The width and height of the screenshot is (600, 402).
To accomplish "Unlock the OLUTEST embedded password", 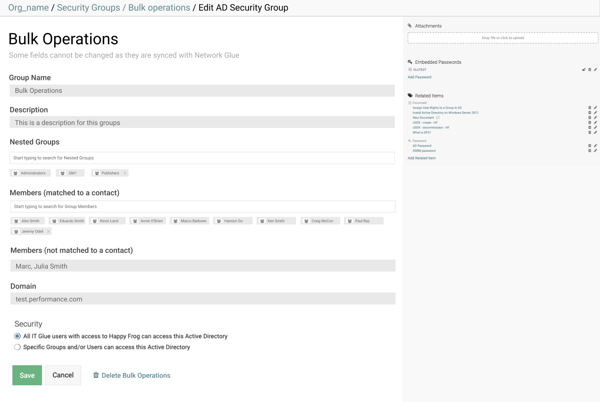I will (584, 69).
